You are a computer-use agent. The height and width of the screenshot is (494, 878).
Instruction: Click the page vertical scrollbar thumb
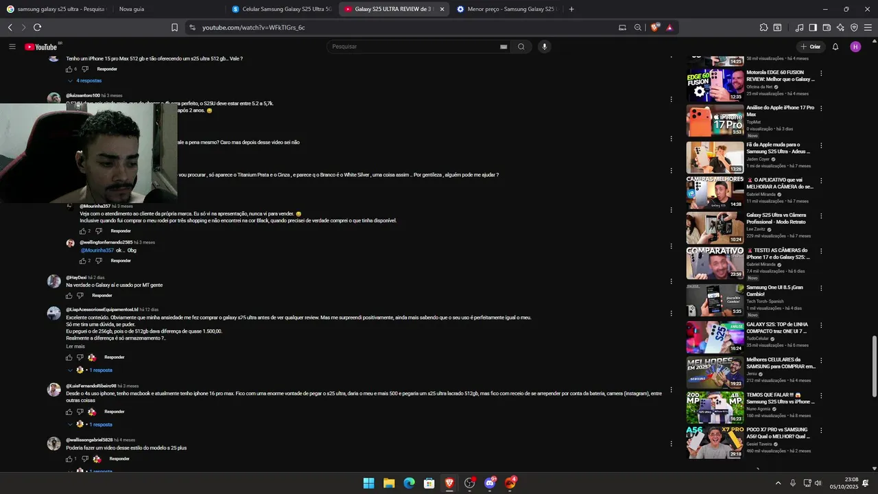click(x=874, y=366)
